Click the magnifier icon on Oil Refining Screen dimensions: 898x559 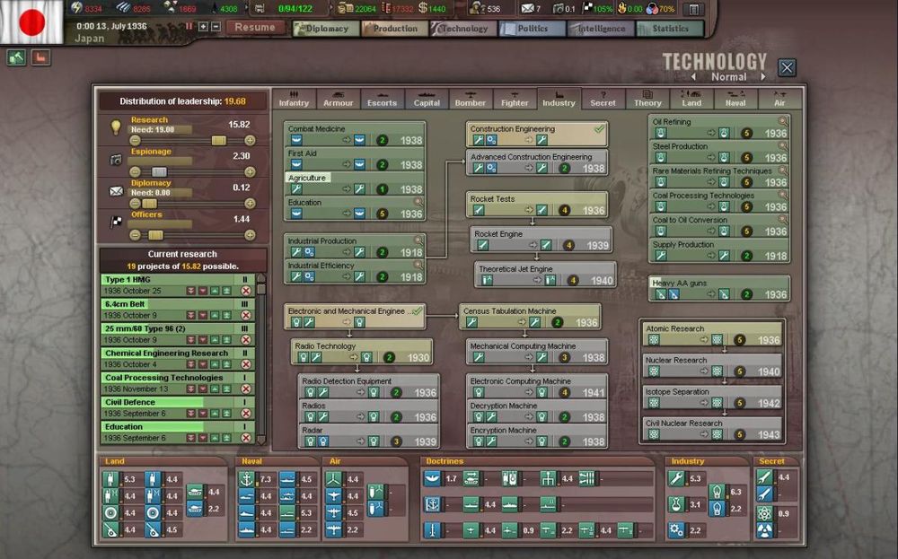point(782,121)
